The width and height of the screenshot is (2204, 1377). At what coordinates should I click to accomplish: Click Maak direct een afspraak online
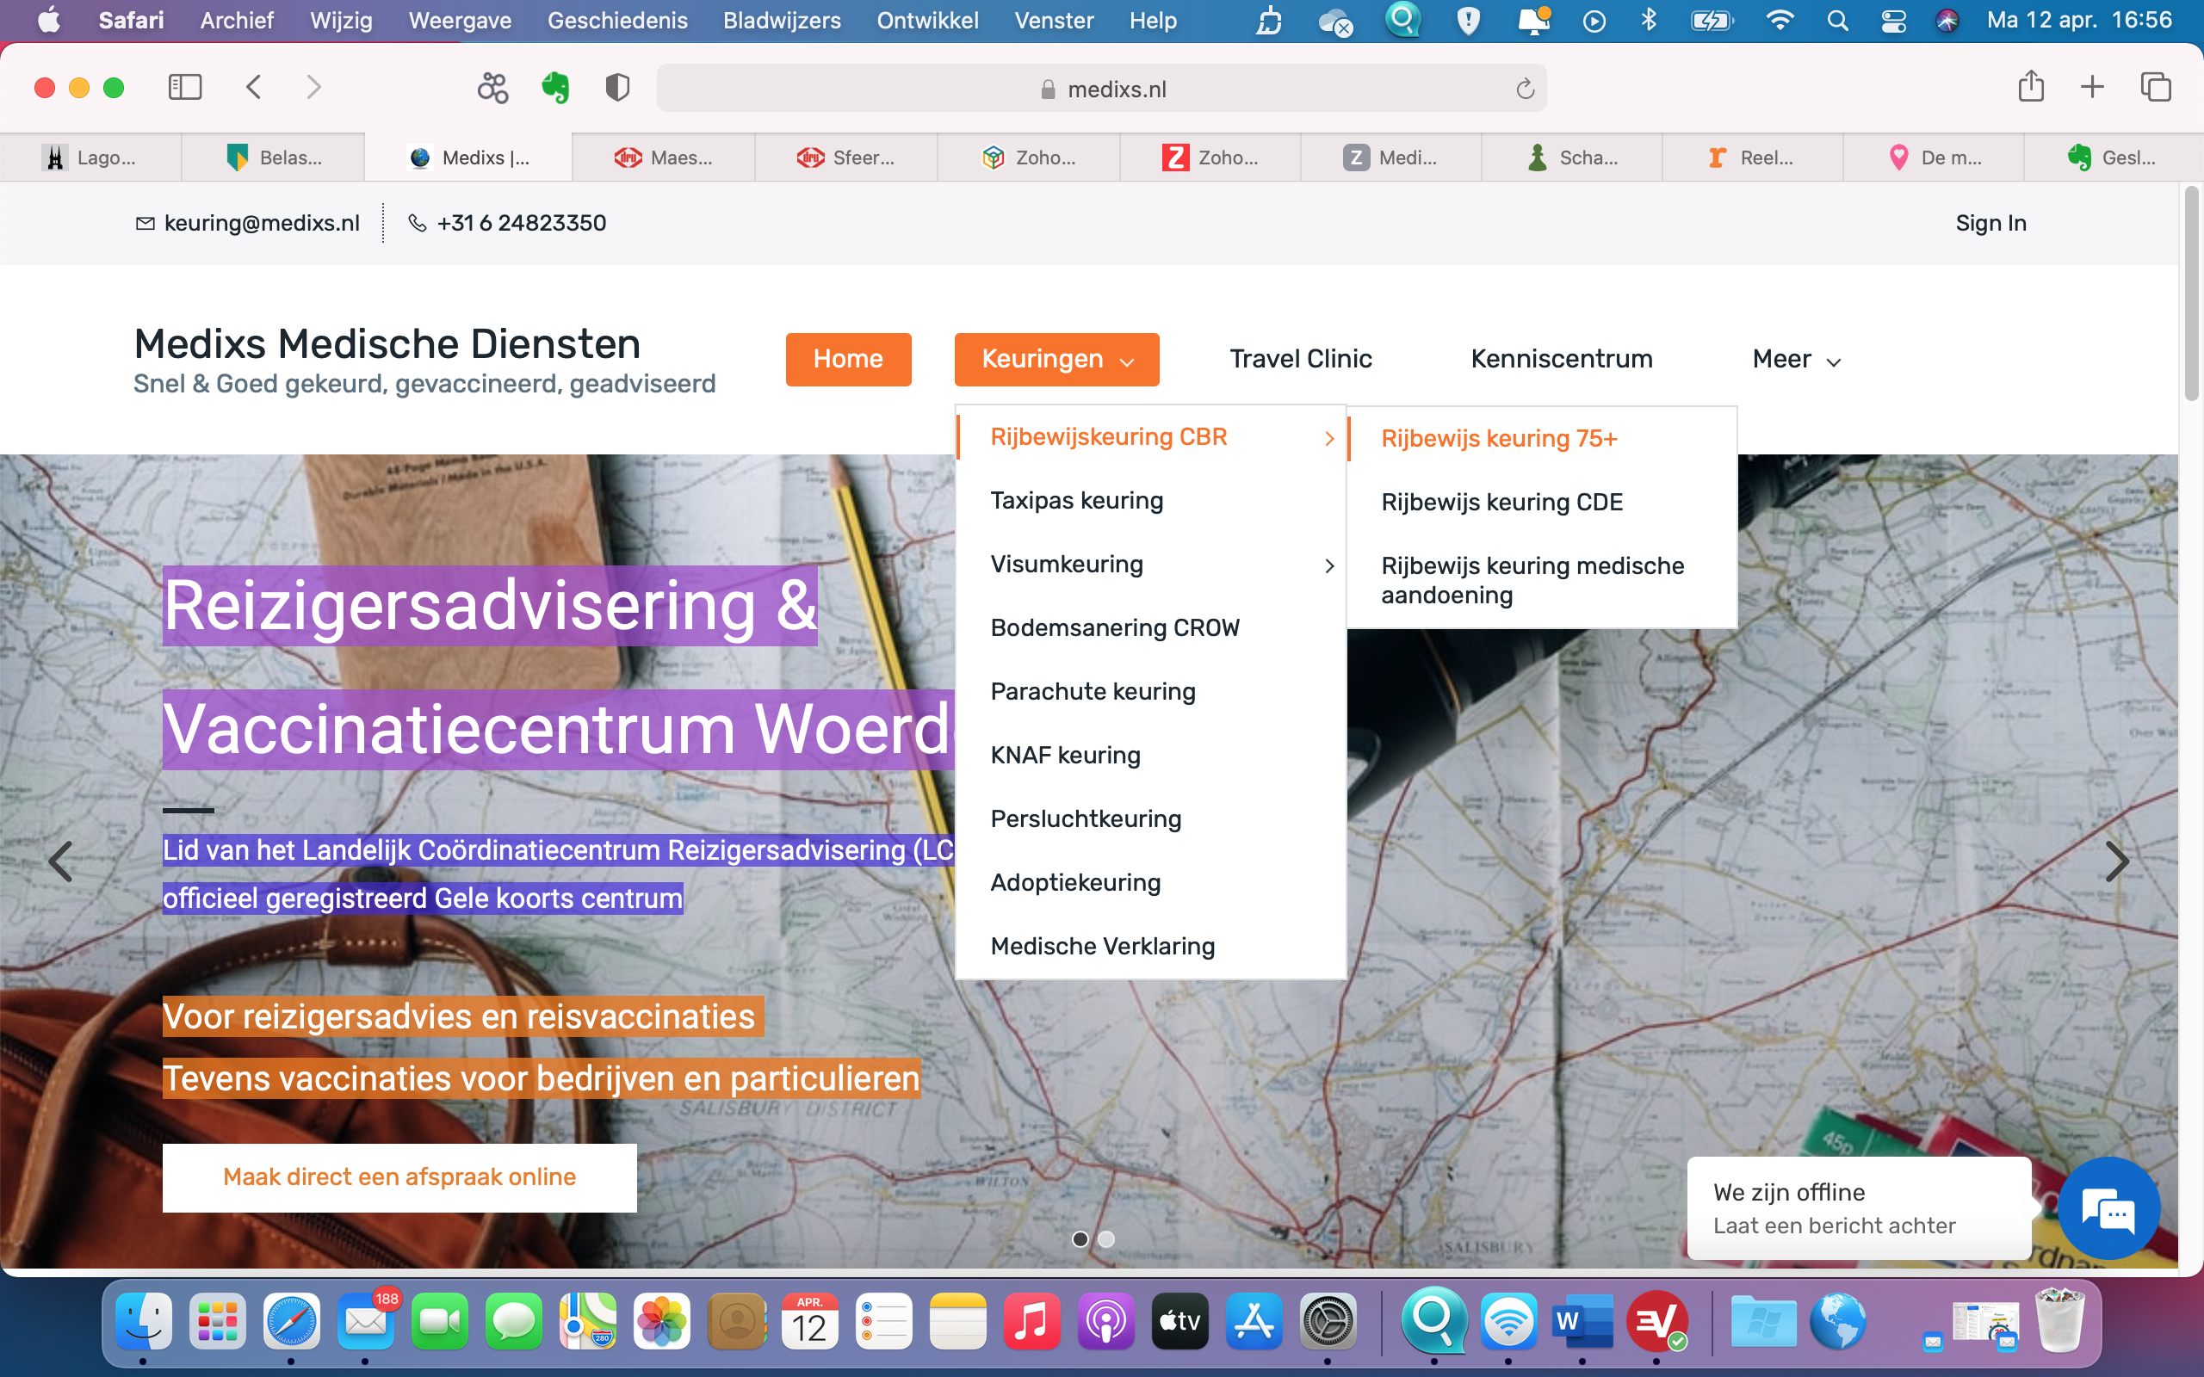(x=399, y=1177)
